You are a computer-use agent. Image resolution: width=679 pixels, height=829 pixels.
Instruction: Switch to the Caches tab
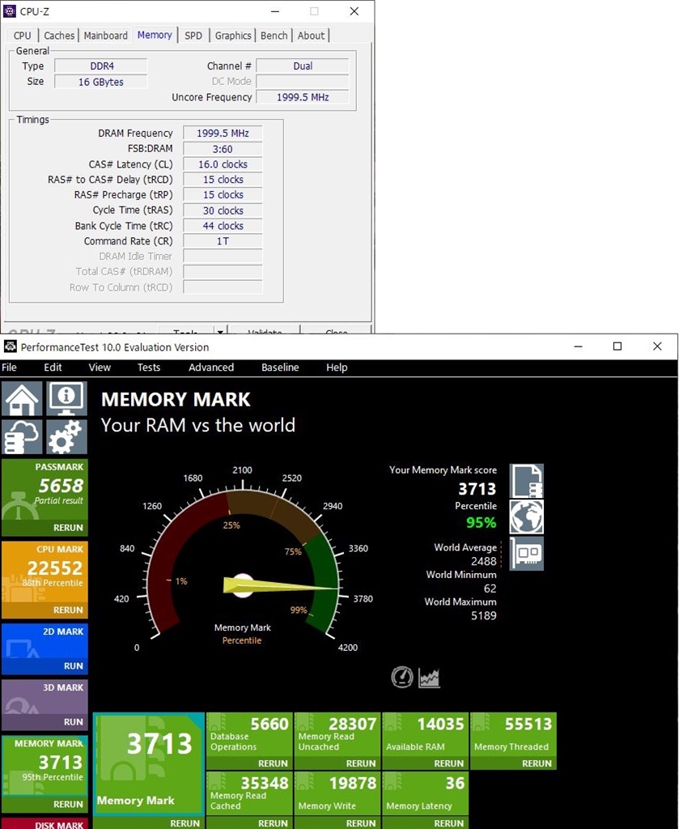point(58,36)
